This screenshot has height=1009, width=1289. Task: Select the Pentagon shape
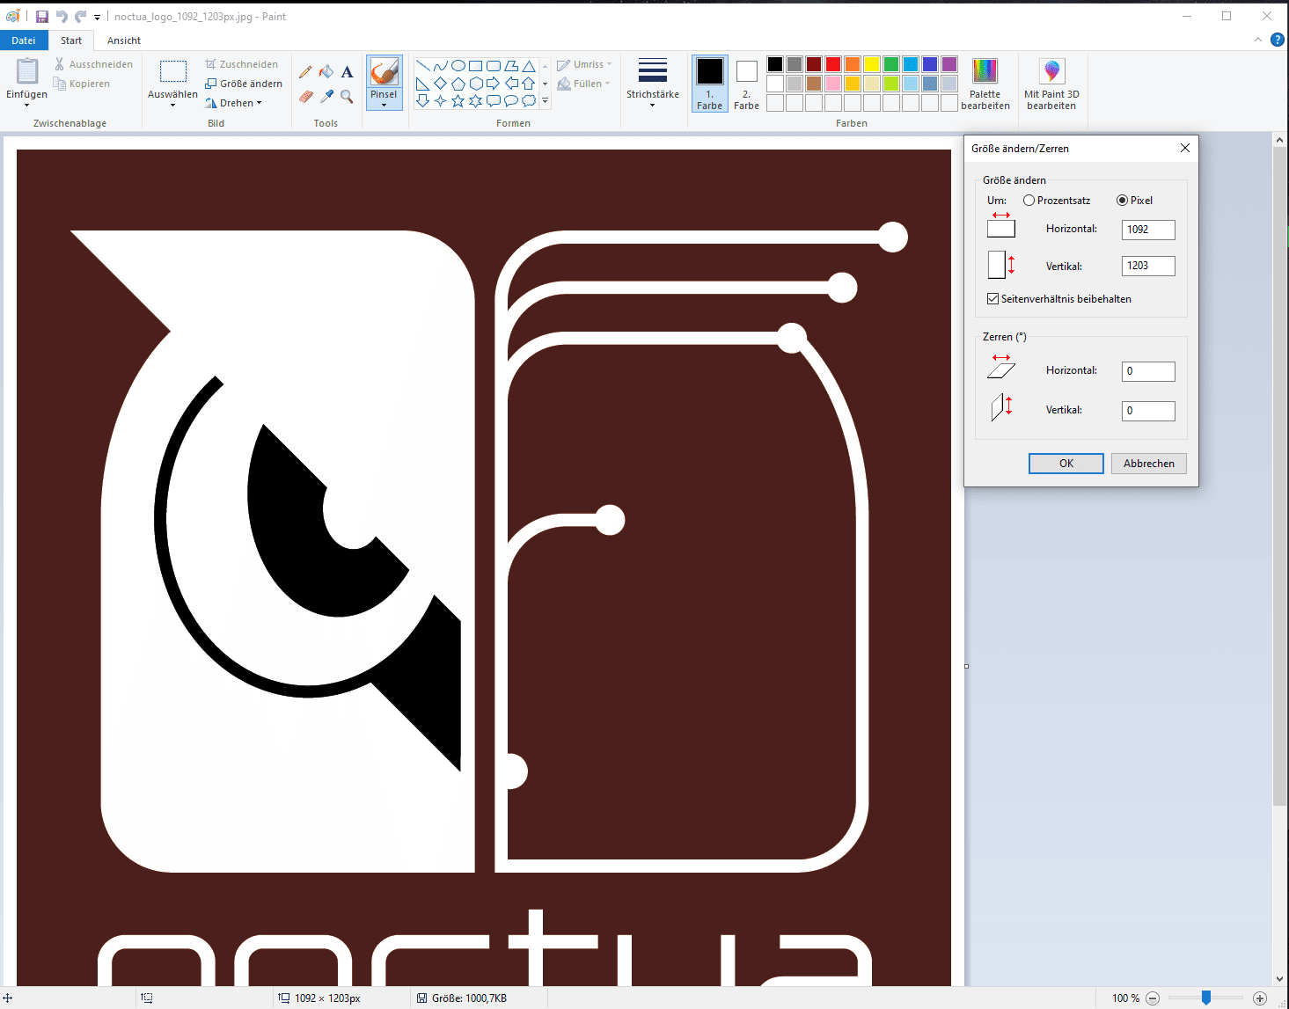[x=458, y=84]
